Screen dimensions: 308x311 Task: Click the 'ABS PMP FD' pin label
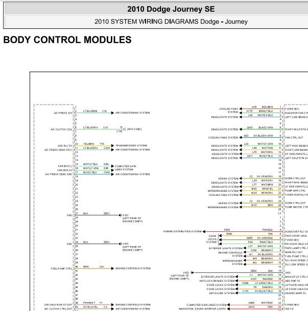(292, 281)
